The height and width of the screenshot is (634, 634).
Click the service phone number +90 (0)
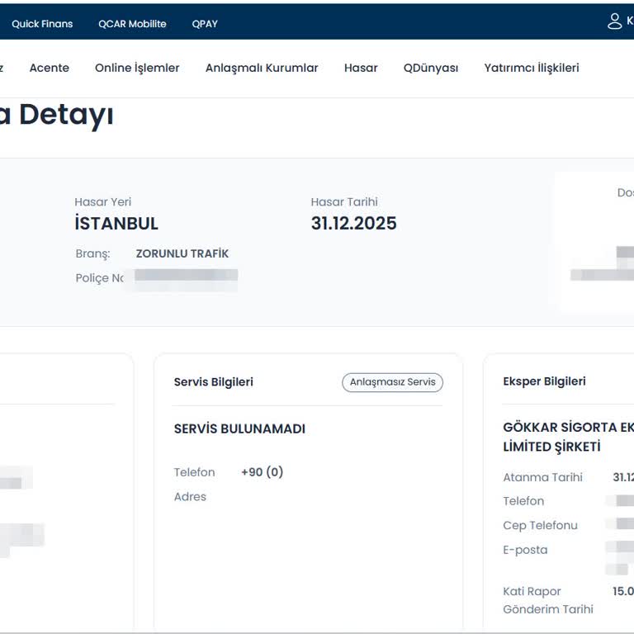(262, 472)
